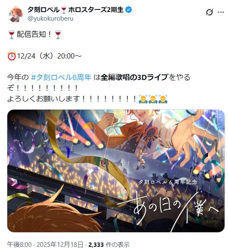Click the alarm clock emoji
Viewport: 228px width, 252px height.
(12, 56)
